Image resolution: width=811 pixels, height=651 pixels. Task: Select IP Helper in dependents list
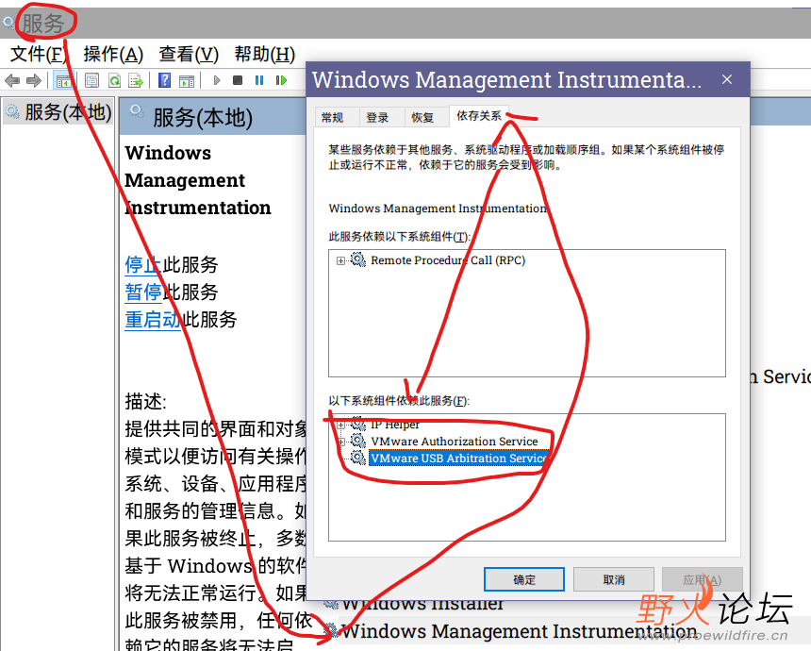pos(395,425)
